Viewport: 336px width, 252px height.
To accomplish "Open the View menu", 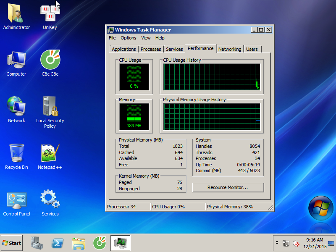I will (146, 38).
